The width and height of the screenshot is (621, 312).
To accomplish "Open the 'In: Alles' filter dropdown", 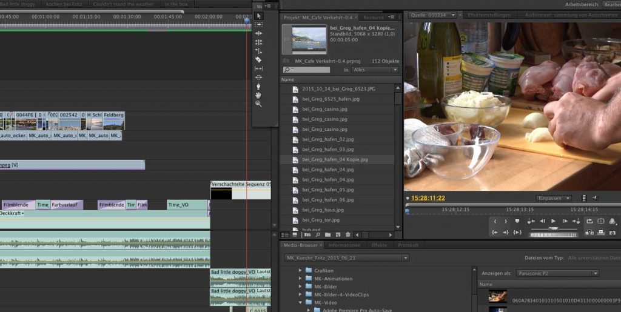I will pos(375,70).
